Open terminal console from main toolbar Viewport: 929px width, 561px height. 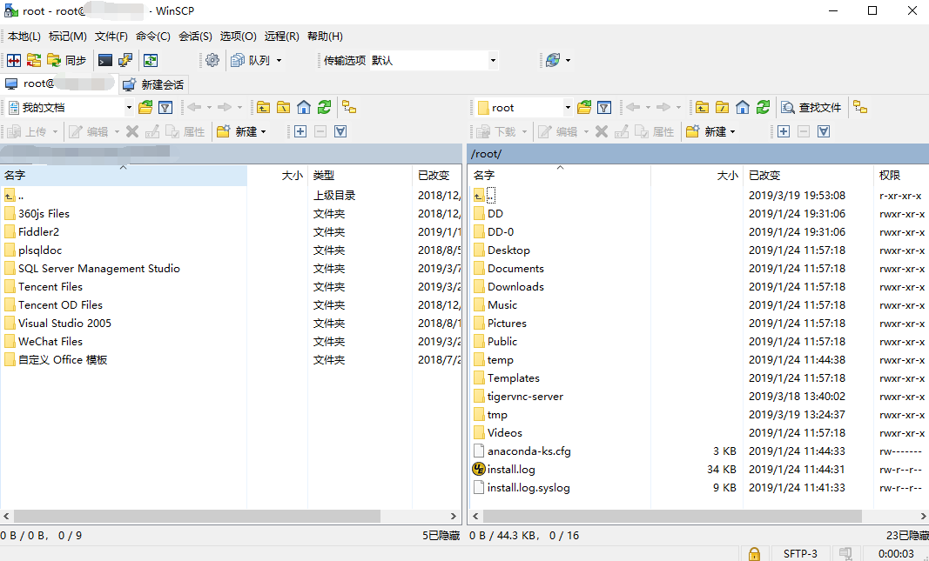point(105,60)
